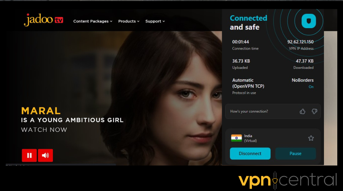Click the Pause VPN button

(x=295, y=154)
